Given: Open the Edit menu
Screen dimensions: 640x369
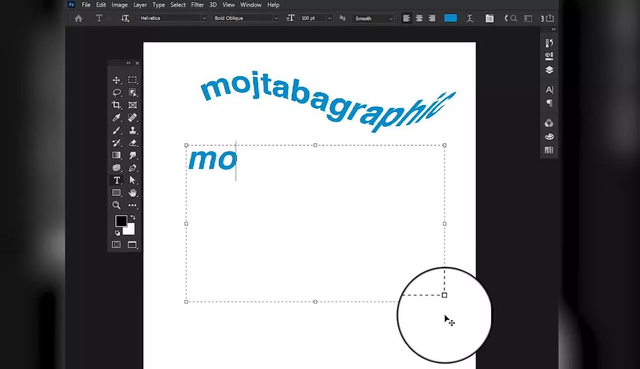Looking at the screenshot, I should [101, 5].
